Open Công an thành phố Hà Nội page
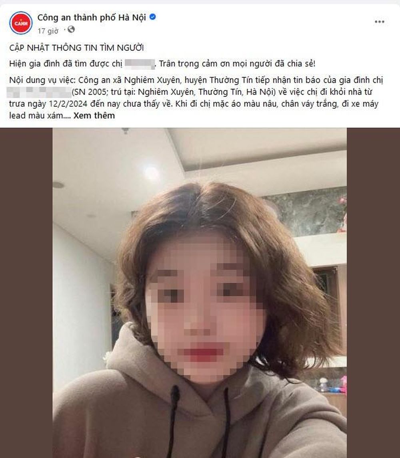 point(92,18)
